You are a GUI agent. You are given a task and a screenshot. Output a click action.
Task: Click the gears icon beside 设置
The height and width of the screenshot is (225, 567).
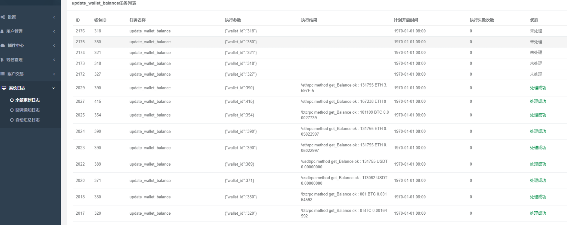point(3,17)
